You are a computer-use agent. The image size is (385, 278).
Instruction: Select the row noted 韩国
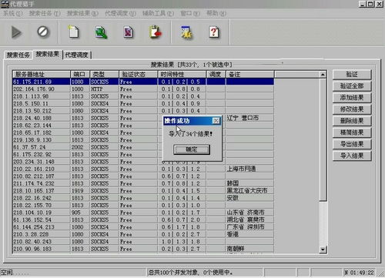143,183
